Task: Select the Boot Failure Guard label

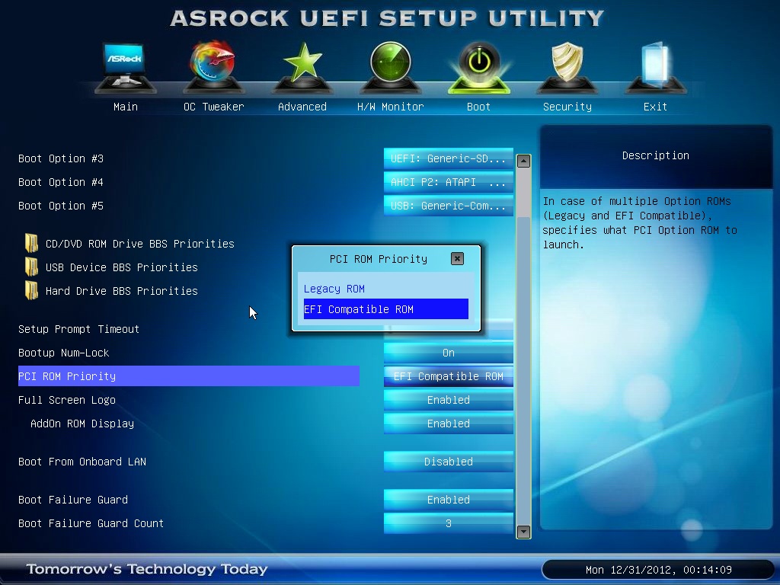Action: tap(73, 500)
